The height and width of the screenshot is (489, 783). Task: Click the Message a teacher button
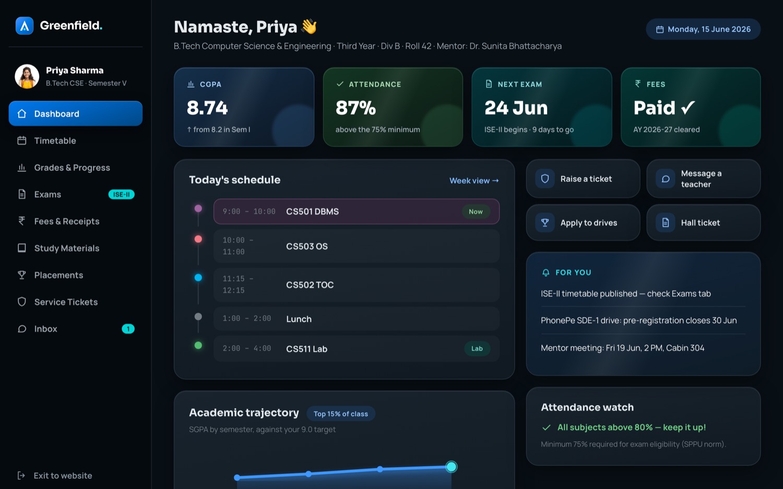(704, 178)
